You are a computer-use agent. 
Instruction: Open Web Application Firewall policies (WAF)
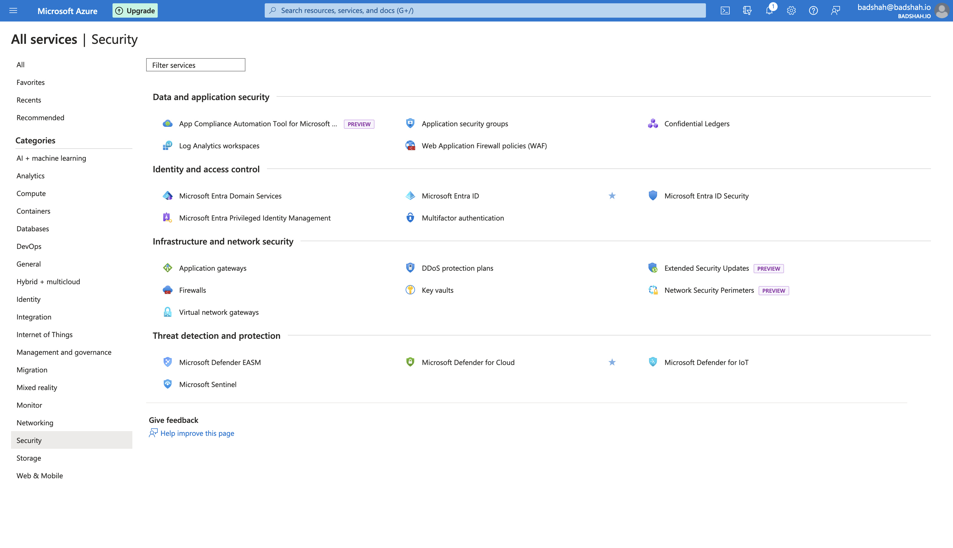coord(484,146)
